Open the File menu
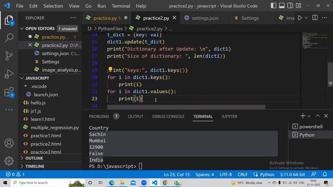 pyautogui.click(x=20, y=6)
